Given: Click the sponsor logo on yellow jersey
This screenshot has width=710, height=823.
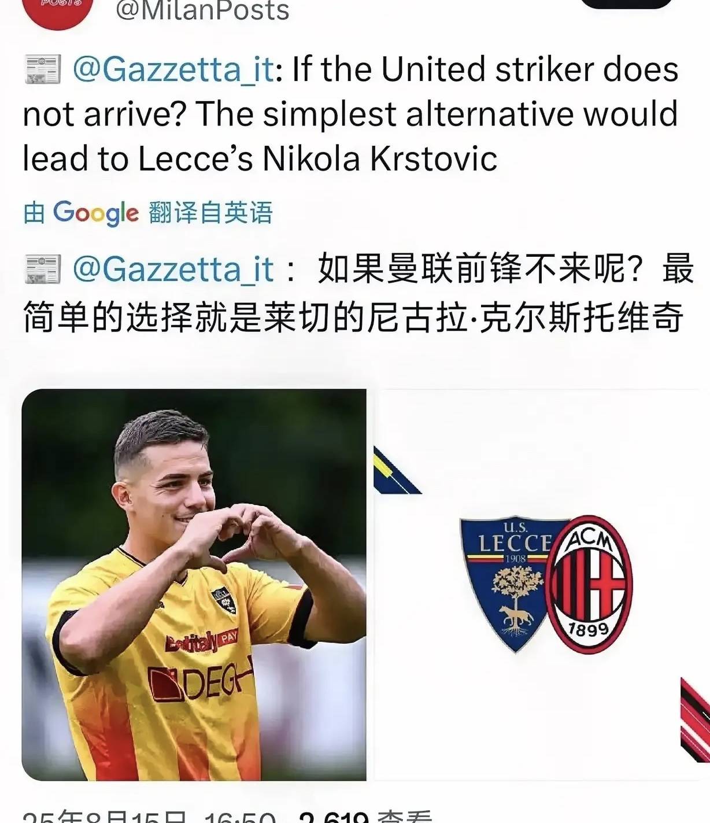Looking at the screenshot, I should [x=201, y=681].
